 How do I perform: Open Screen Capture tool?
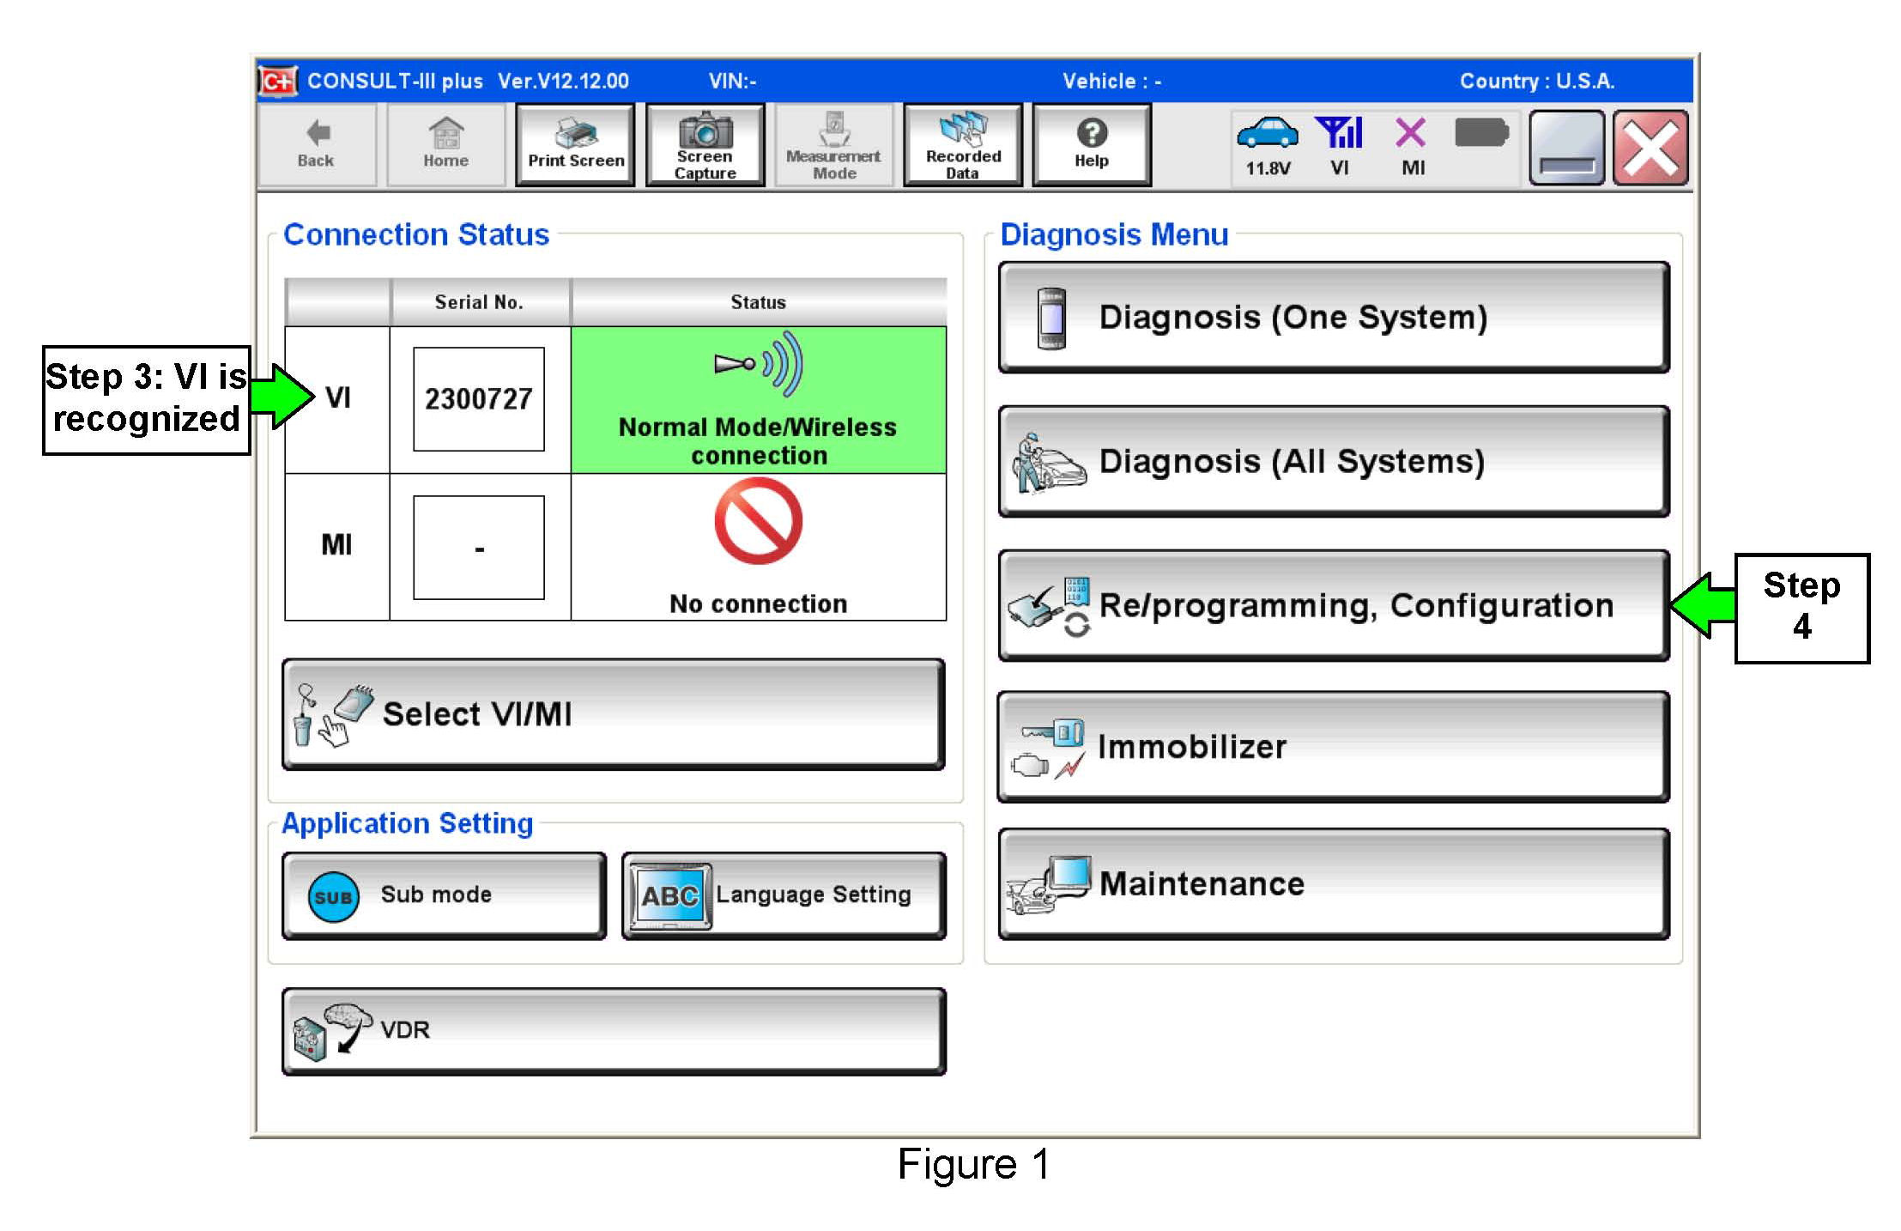(x=705, y=144)
